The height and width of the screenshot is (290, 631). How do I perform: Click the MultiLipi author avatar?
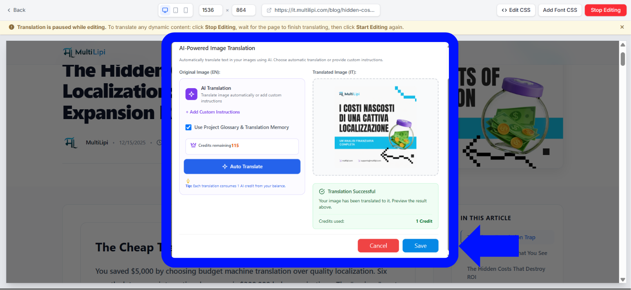71,143
